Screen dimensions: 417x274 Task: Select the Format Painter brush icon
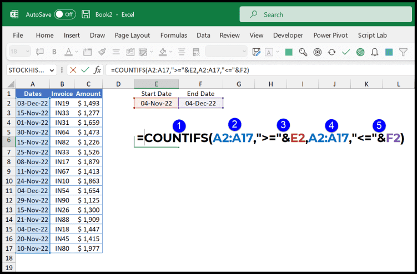102,52
